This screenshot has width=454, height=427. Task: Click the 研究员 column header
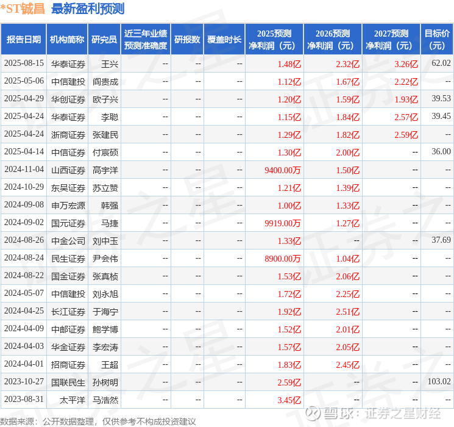click(104, 39)
